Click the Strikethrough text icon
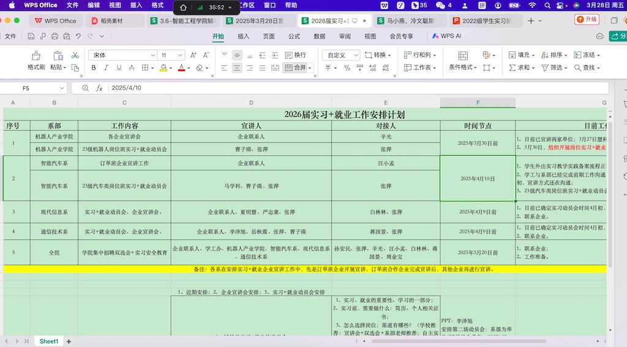 click(132, 68)
